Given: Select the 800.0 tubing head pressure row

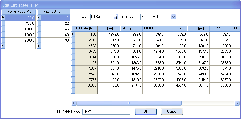Looking at the screenshot, I should pyautogui.click(x=20, y=23).
